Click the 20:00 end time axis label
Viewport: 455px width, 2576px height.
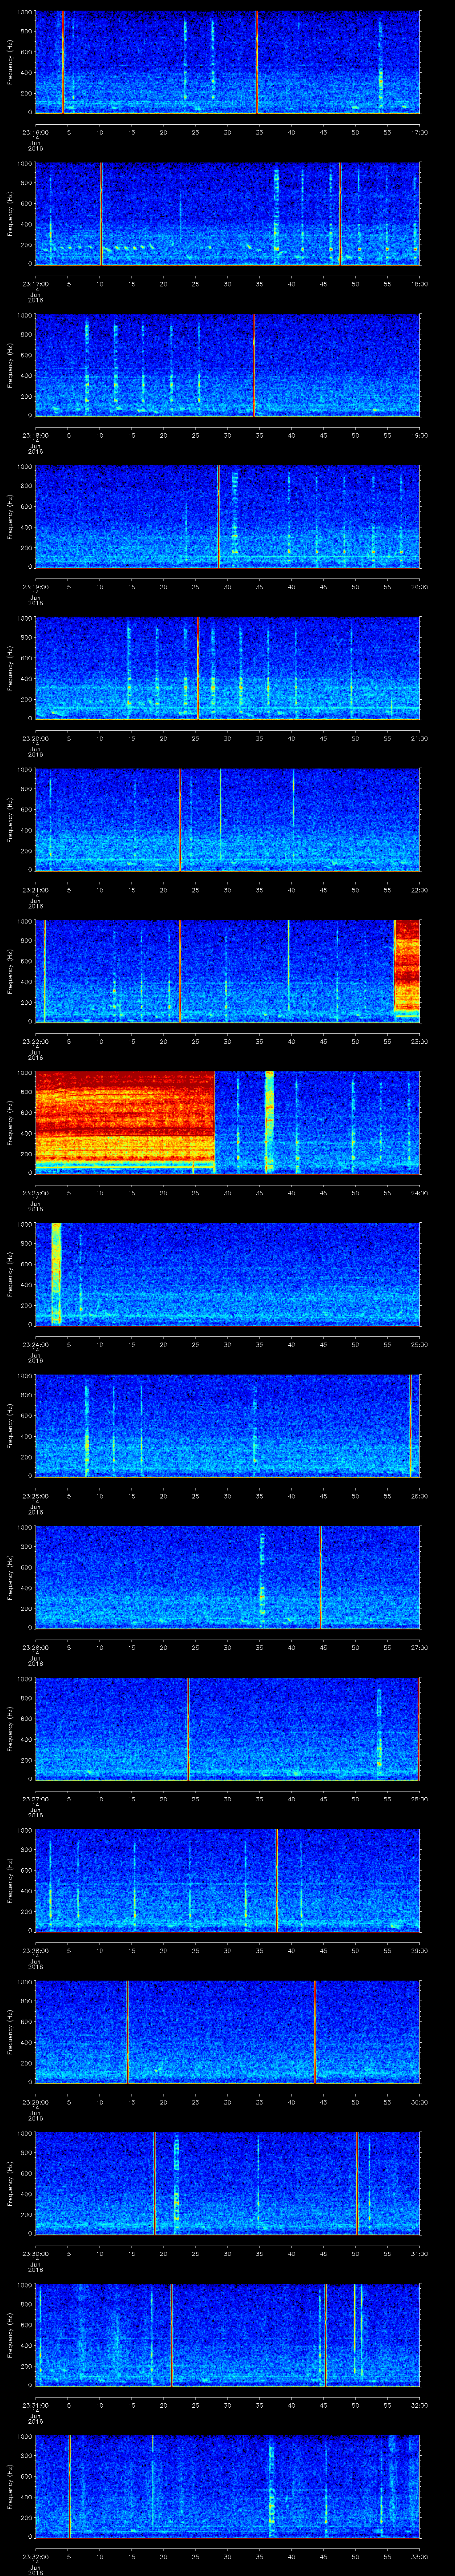419,587
